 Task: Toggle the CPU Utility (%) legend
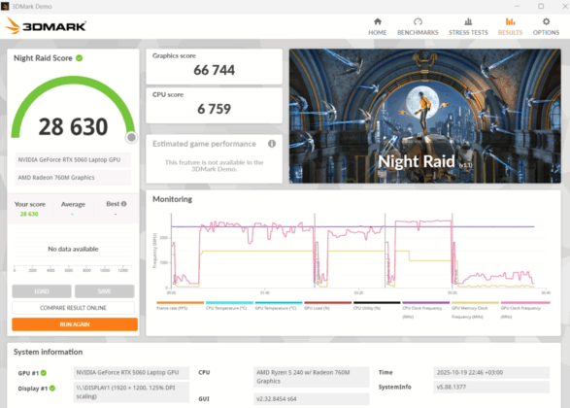(x=377, y=306)
